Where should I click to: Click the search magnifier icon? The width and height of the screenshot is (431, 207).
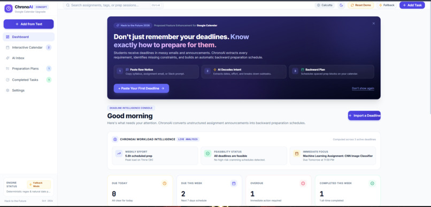coord(67,5)
